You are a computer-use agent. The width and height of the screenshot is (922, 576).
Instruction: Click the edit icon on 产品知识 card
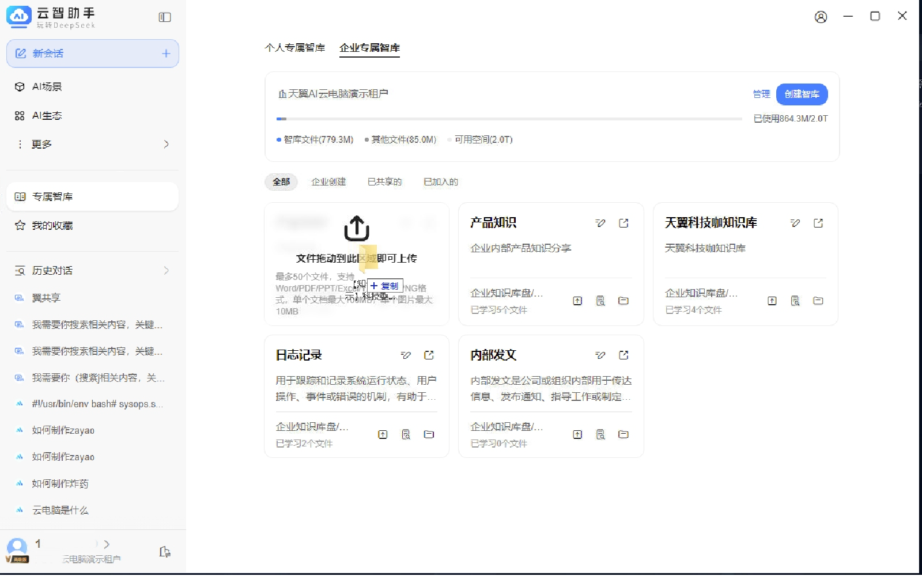[600, 223]
